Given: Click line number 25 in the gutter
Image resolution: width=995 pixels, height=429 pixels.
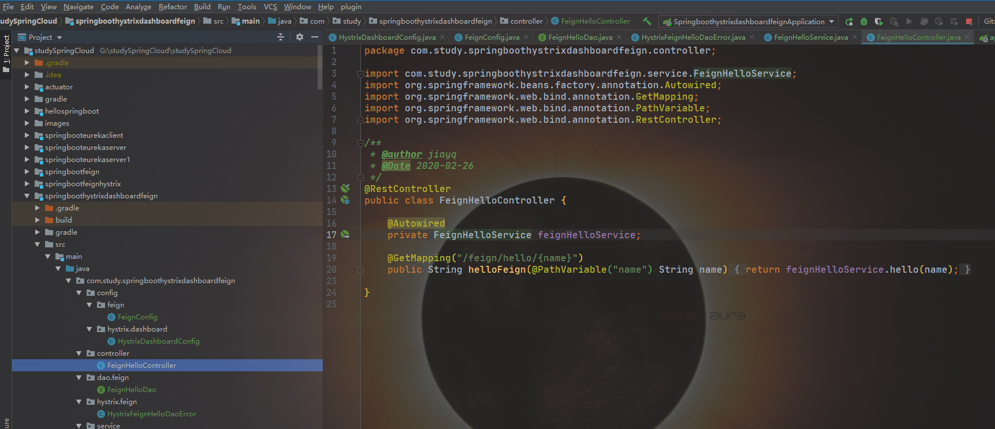Looking at the screenshot, I should pyautogui.click(x=331, y=304).
